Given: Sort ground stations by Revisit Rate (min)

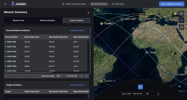Looking at the screenshot, I should coord(32,37).
